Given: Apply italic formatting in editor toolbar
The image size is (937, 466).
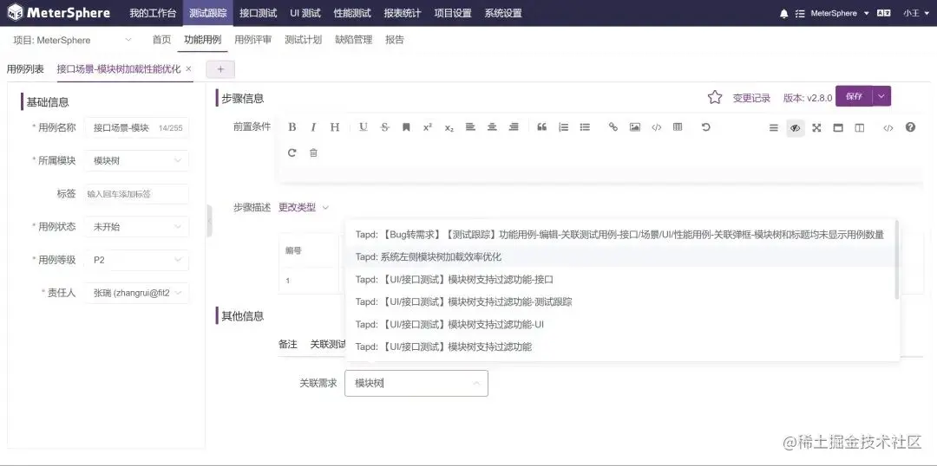Looking at the screenshot, I should (x=313, y=127).
